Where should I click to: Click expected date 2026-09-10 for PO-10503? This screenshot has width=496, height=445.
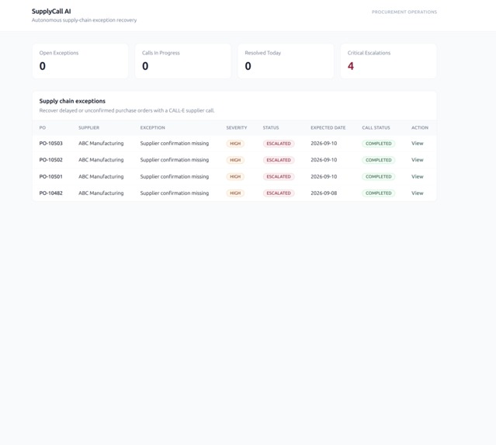point(324,144)
